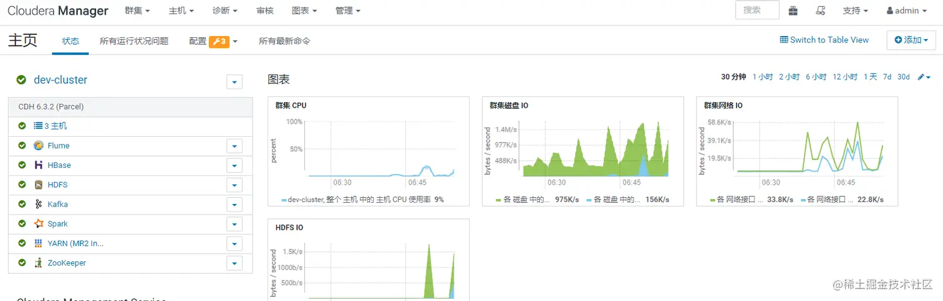Open the 群集 CPU chart
The height and width of the screenshot is (301, 943).
[x=369, y=152]
